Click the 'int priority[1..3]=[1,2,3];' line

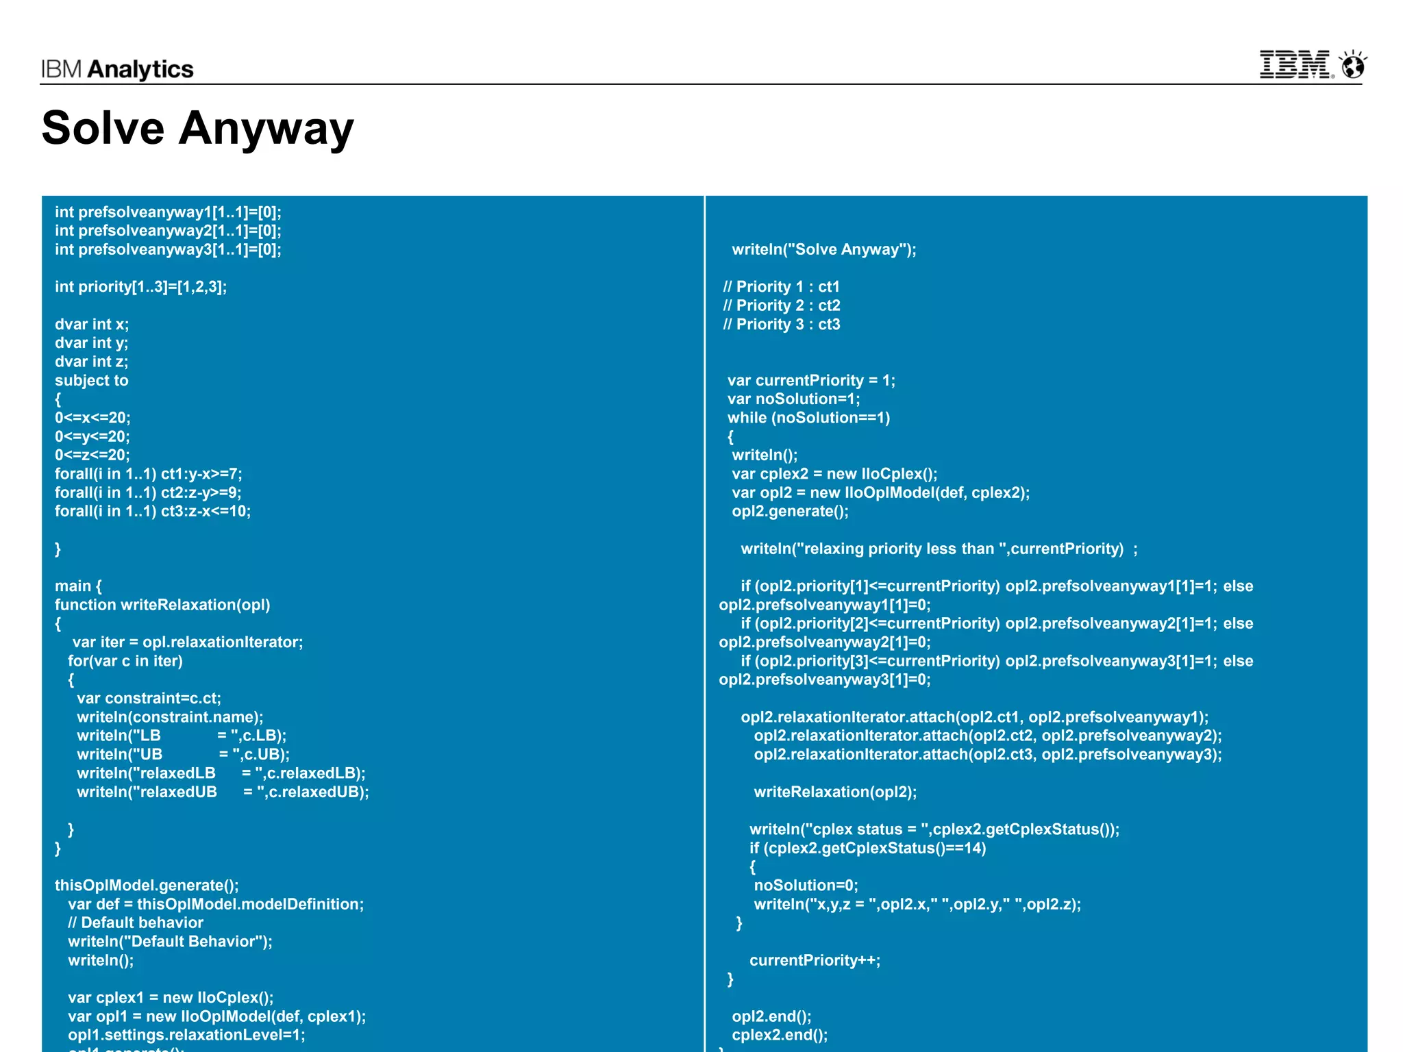[140, 287]
